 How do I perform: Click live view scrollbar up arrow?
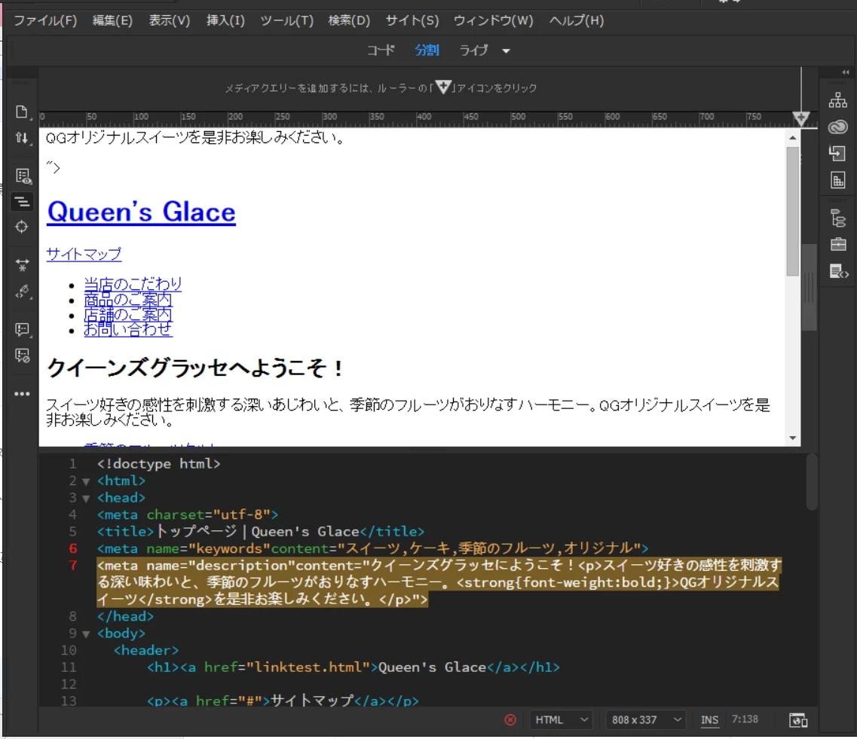[792, 138]
